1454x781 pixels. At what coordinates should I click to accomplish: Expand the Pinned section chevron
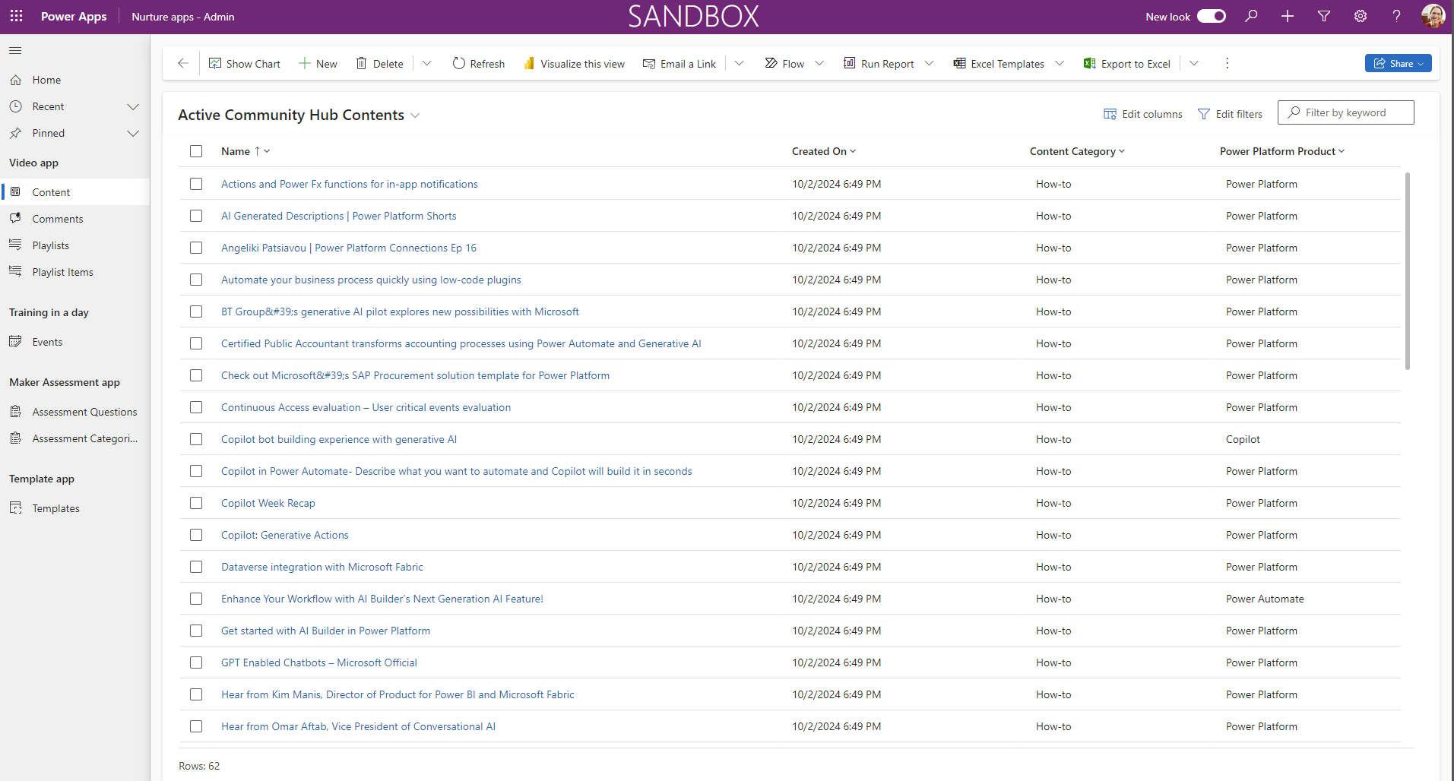coord(133,133)
